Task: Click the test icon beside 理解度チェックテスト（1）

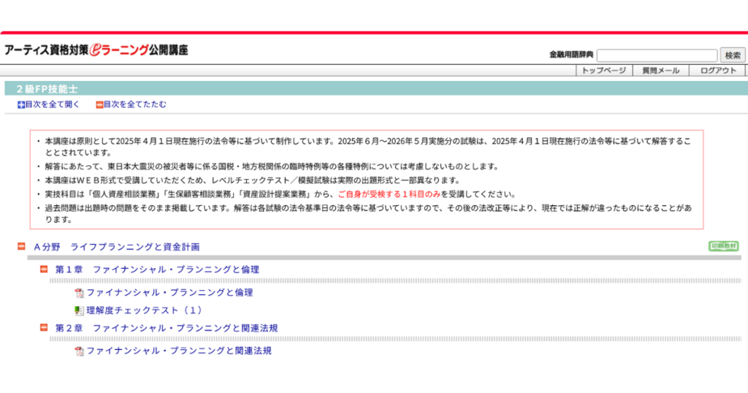Action: pos(79,310)
